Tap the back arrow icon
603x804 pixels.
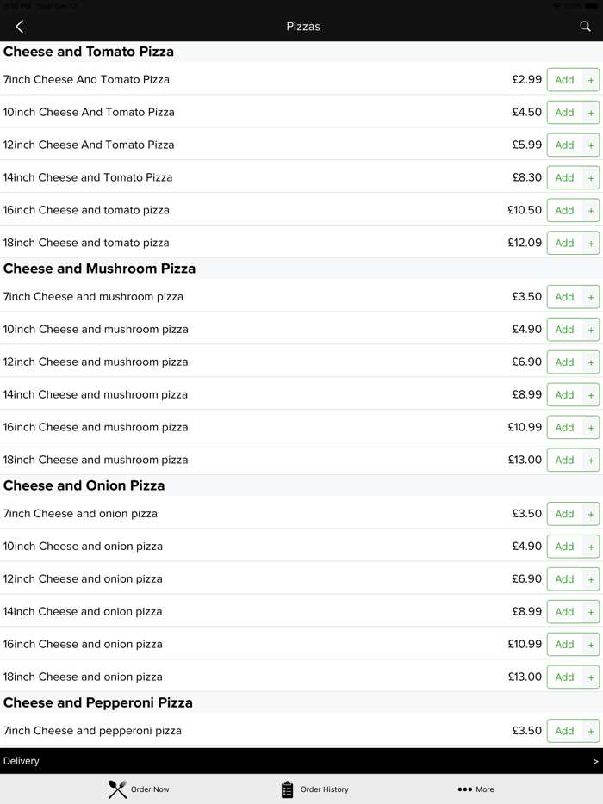coord(19,27)
